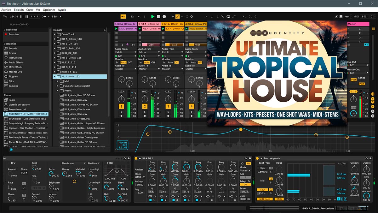The image size is (378, 213).
Task: Open the Edición menu
Action: pyautogui.click(x=19, y=10)
